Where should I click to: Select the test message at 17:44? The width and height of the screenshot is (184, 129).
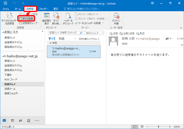click(74, 52)
